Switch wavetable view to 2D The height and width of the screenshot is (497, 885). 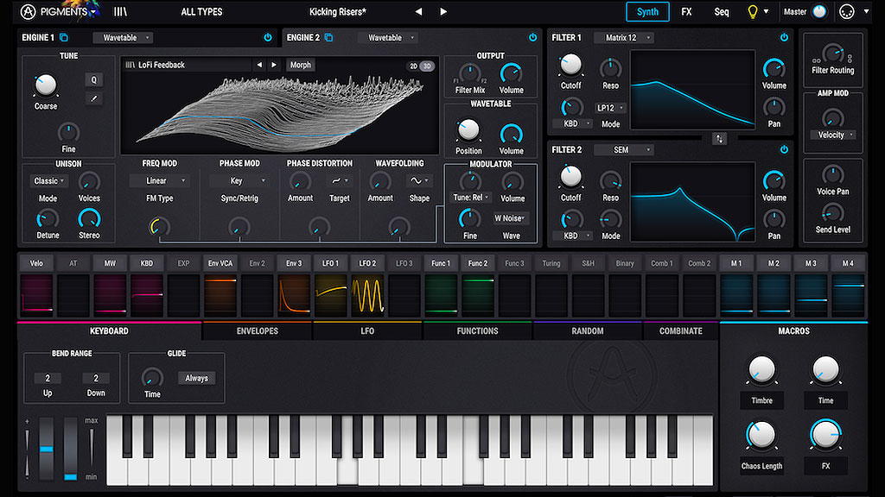(413, 66)
